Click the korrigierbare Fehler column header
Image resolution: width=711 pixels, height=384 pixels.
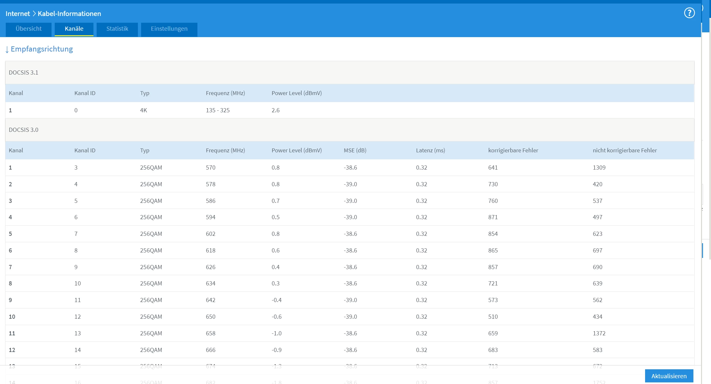pyautogui.click(x=513, y=150)
